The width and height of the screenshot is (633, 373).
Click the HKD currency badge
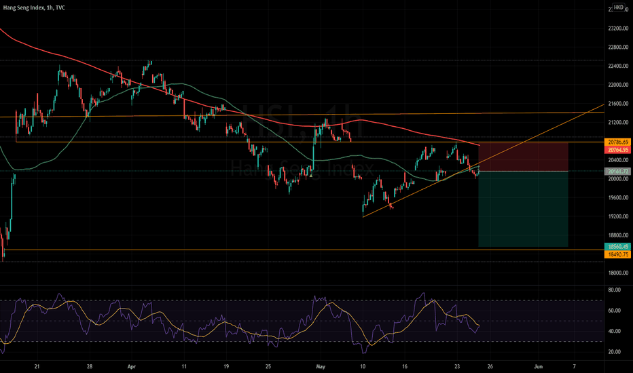point(618,7)
